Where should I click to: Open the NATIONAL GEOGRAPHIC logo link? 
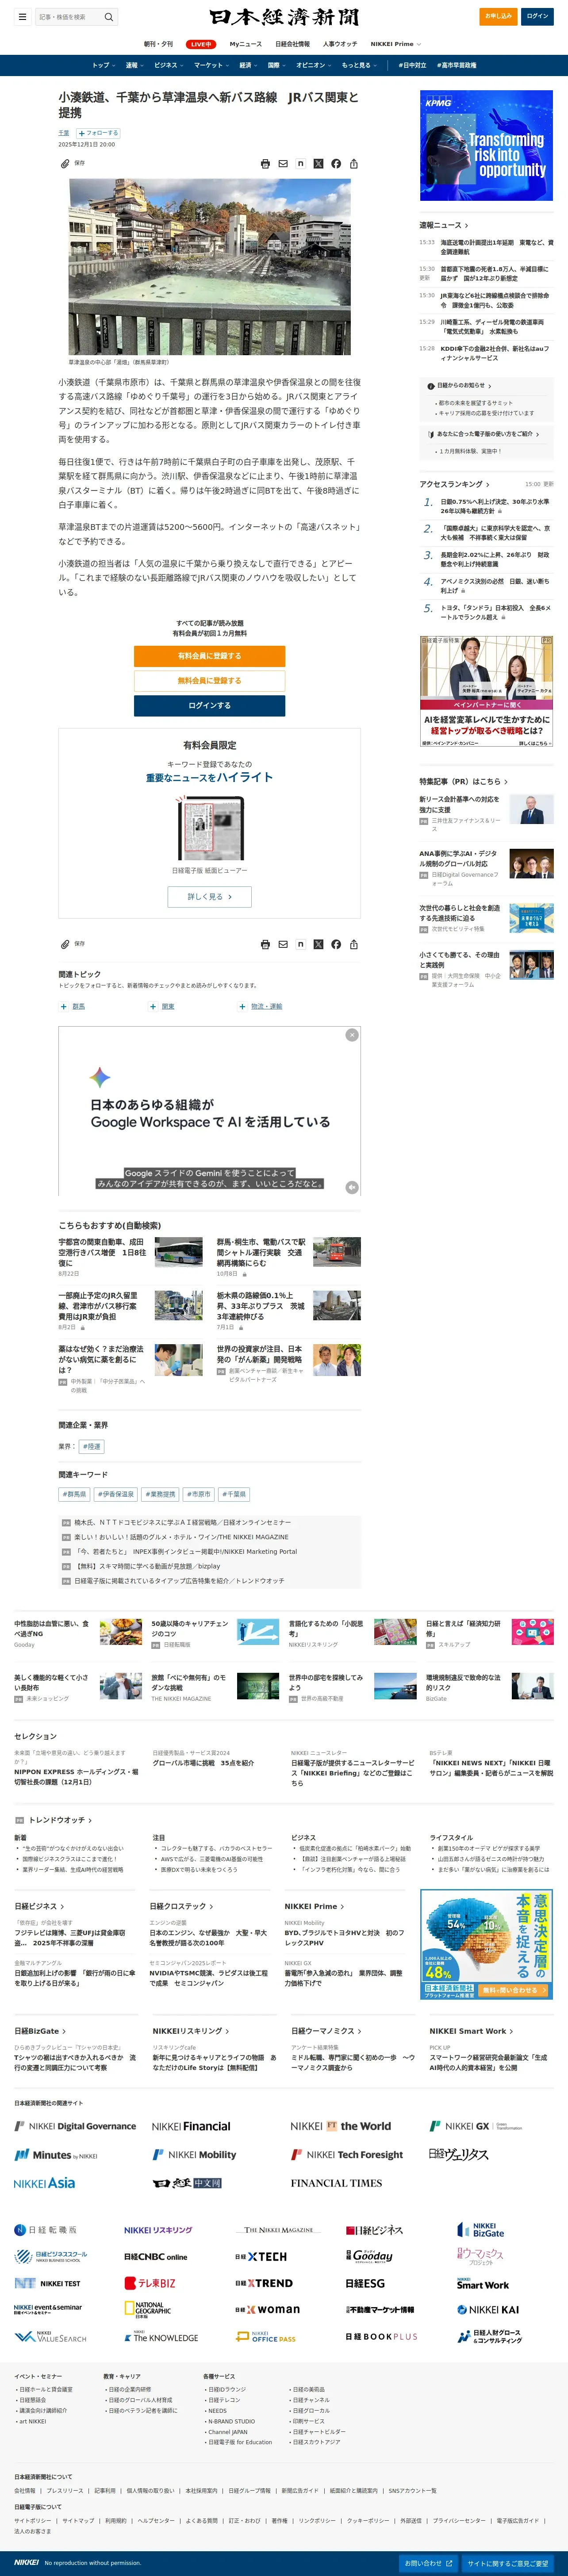click(x=148, y=2309)
